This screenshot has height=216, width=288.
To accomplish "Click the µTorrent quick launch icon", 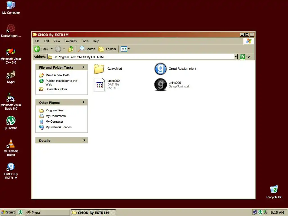I will pos(21,213).
